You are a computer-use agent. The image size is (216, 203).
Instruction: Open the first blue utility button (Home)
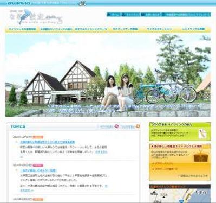[114, 15]
